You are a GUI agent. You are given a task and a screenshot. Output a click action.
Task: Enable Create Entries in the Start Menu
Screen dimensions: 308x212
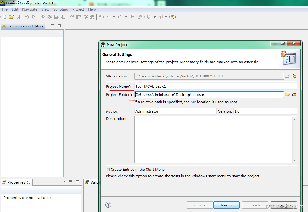108,169
